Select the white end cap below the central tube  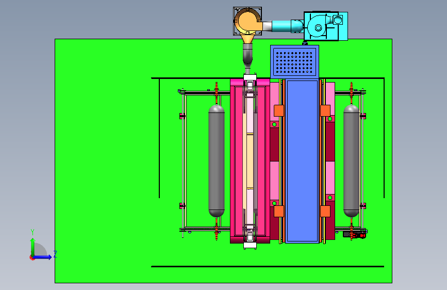pos(250,245)
